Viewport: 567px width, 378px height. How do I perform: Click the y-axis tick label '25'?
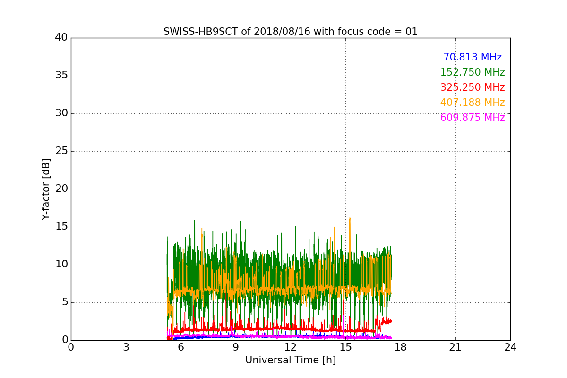tap(61, 151)
